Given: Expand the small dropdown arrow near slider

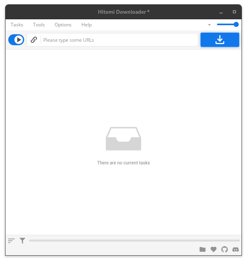Looking at the screenshot, I should 209,25.
